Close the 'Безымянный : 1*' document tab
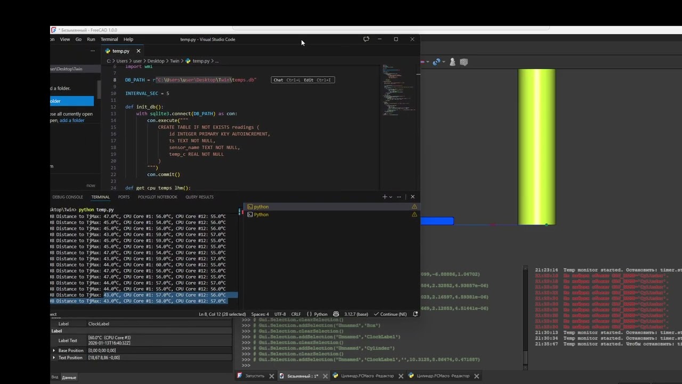This screenshot has width=682, height=384. click(325, 376)
